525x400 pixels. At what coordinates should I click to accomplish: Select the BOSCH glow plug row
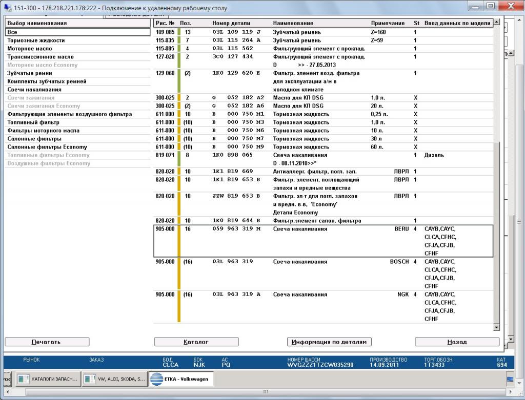pyautogui.click(x=324, y=274)
